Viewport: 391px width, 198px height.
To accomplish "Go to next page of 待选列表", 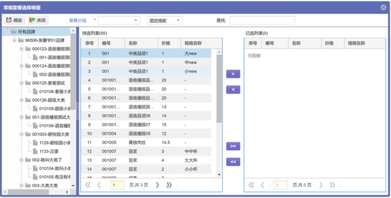I will coord(157,185).
